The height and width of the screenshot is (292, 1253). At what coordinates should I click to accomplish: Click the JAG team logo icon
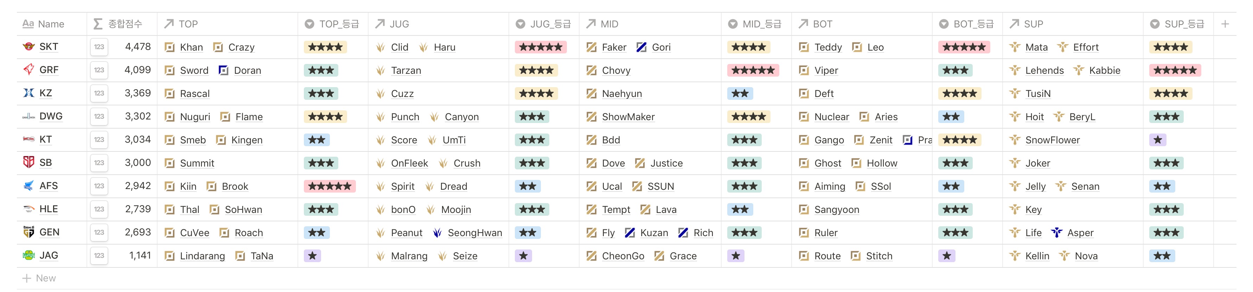[x=29, y=255]
